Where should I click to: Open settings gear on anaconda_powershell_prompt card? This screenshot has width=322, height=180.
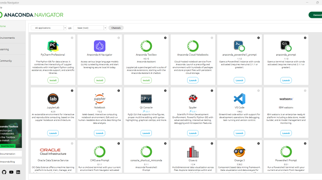(x=258, y=38)
